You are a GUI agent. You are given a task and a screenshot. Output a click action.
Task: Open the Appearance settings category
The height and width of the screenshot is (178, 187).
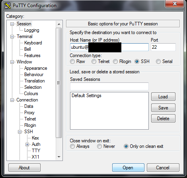(35, 68)
